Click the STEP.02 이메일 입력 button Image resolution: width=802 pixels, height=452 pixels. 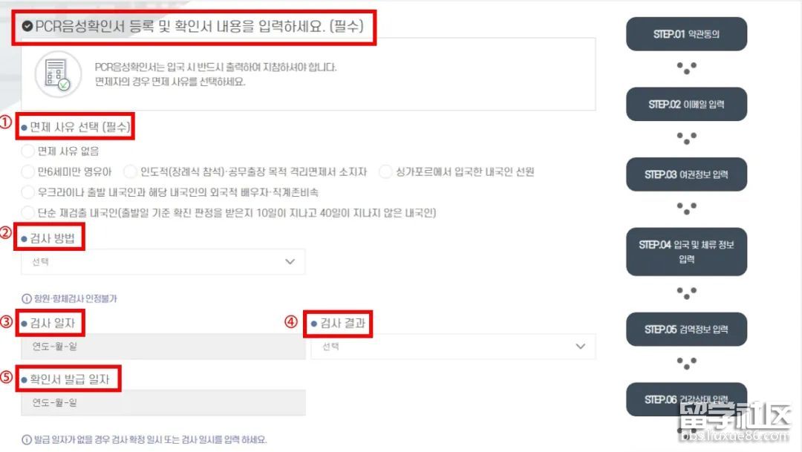click(686, 105)
